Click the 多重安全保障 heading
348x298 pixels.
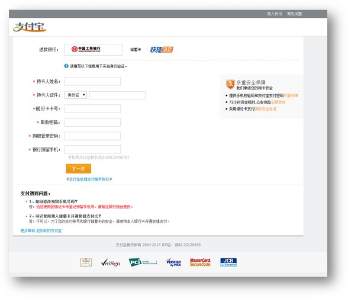click(251, 82)
